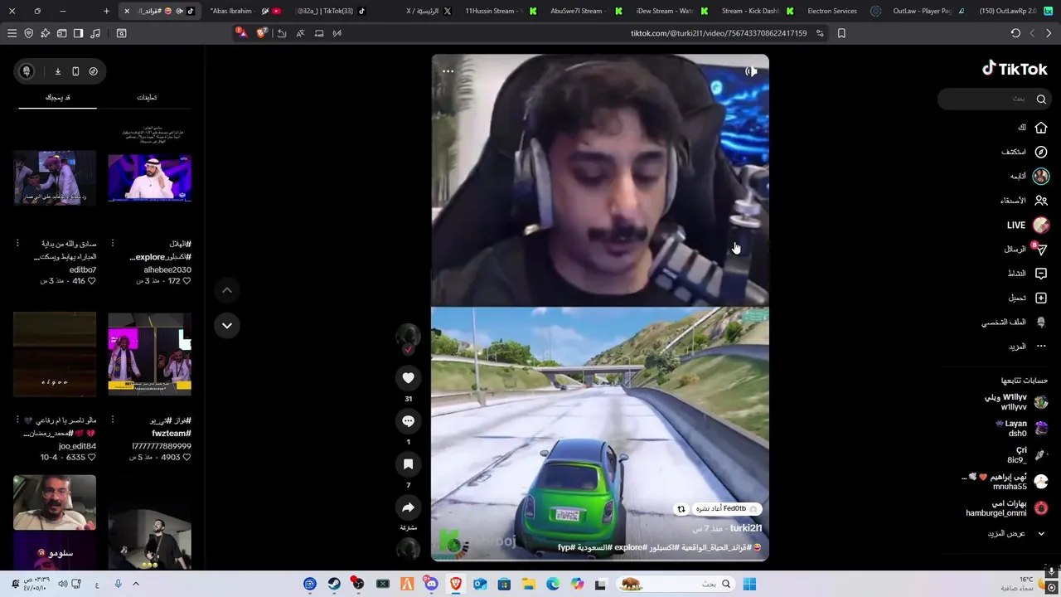This screenshot has width=1061, height=597.
Task: Open the Activity inbox icon
Action: 1041,274
